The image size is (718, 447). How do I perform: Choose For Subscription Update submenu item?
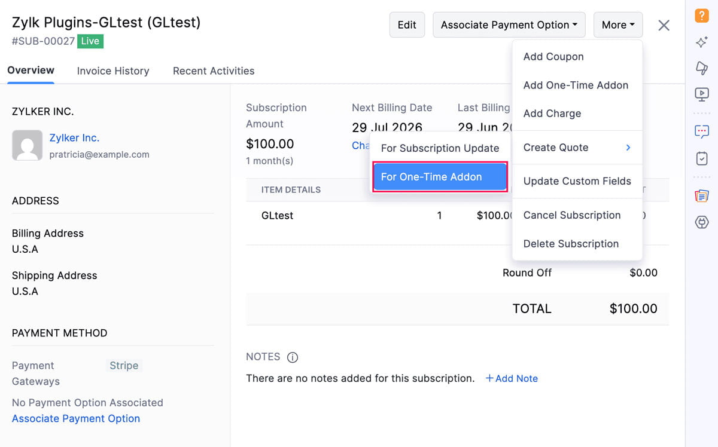pos(440,148)
